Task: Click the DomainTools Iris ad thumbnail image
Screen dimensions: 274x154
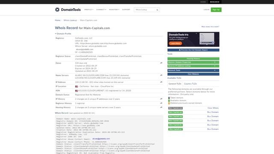Action: coord(207,39)
